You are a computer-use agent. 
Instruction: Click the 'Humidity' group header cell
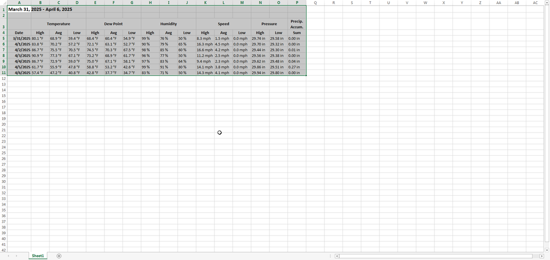[x=168, y=24]
